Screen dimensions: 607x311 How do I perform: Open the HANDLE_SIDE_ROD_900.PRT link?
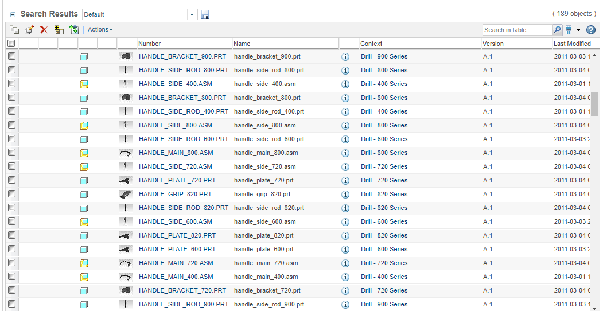coord(184,305)
